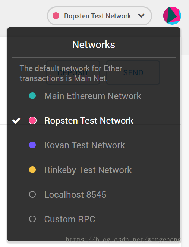
Task: Click the purple Kovan network dot
Action: (32, 145)
